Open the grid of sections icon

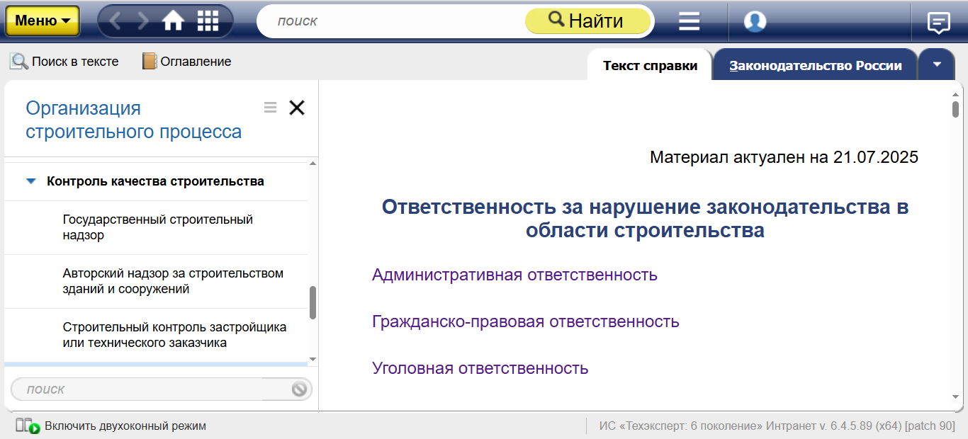[208, 21]
